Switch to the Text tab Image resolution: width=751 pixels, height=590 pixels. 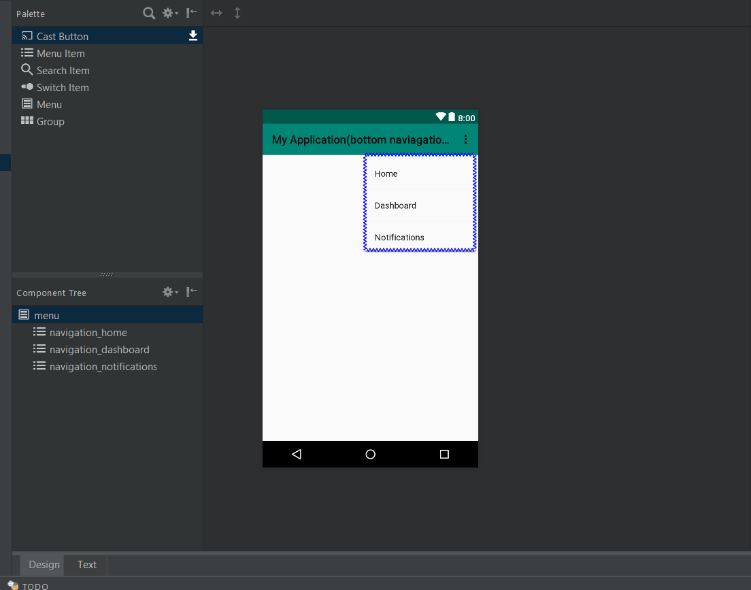point(87,565)
